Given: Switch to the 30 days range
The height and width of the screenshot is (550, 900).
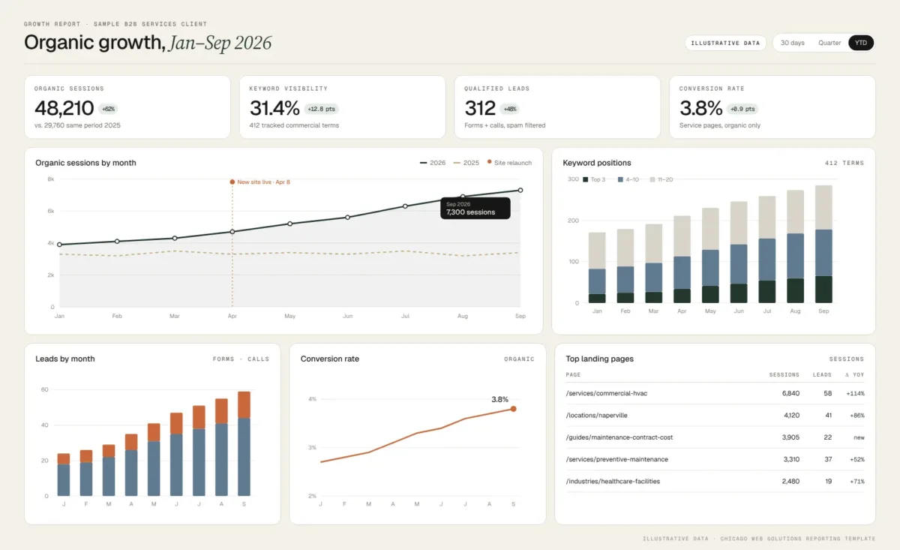Looking at the screenshot, I should coord(792,43).
